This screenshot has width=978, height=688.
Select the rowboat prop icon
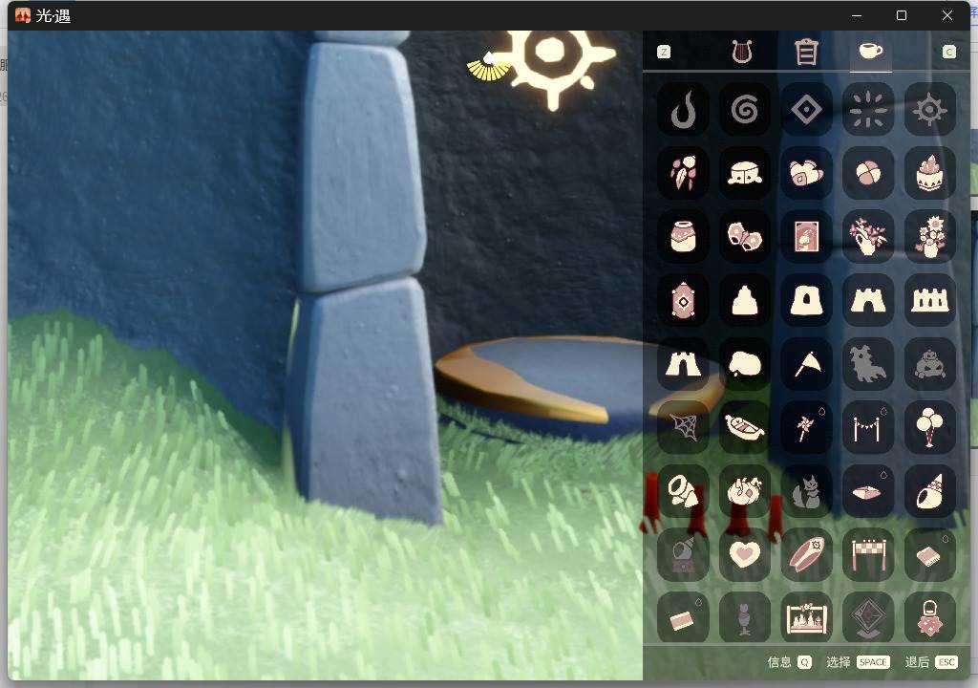pos(744,428)
